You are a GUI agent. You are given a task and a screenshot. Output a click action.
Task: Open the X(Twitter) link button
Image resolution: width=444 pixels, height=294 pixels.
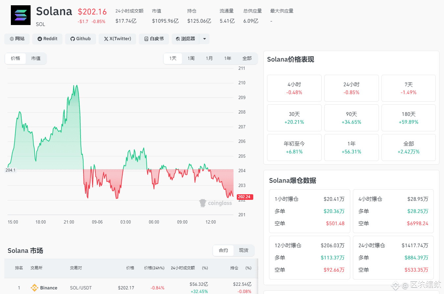point(117,39)
